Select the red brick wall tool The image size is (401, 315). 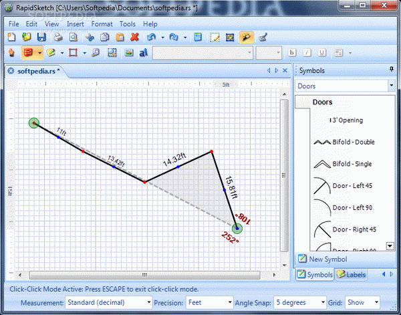coord(28,53)
